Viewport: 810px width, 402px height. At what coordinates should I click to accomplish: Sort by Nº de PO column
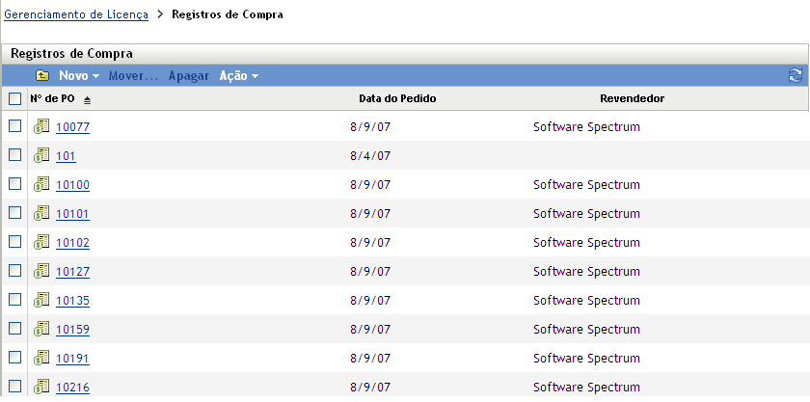(x=52, y=99)
